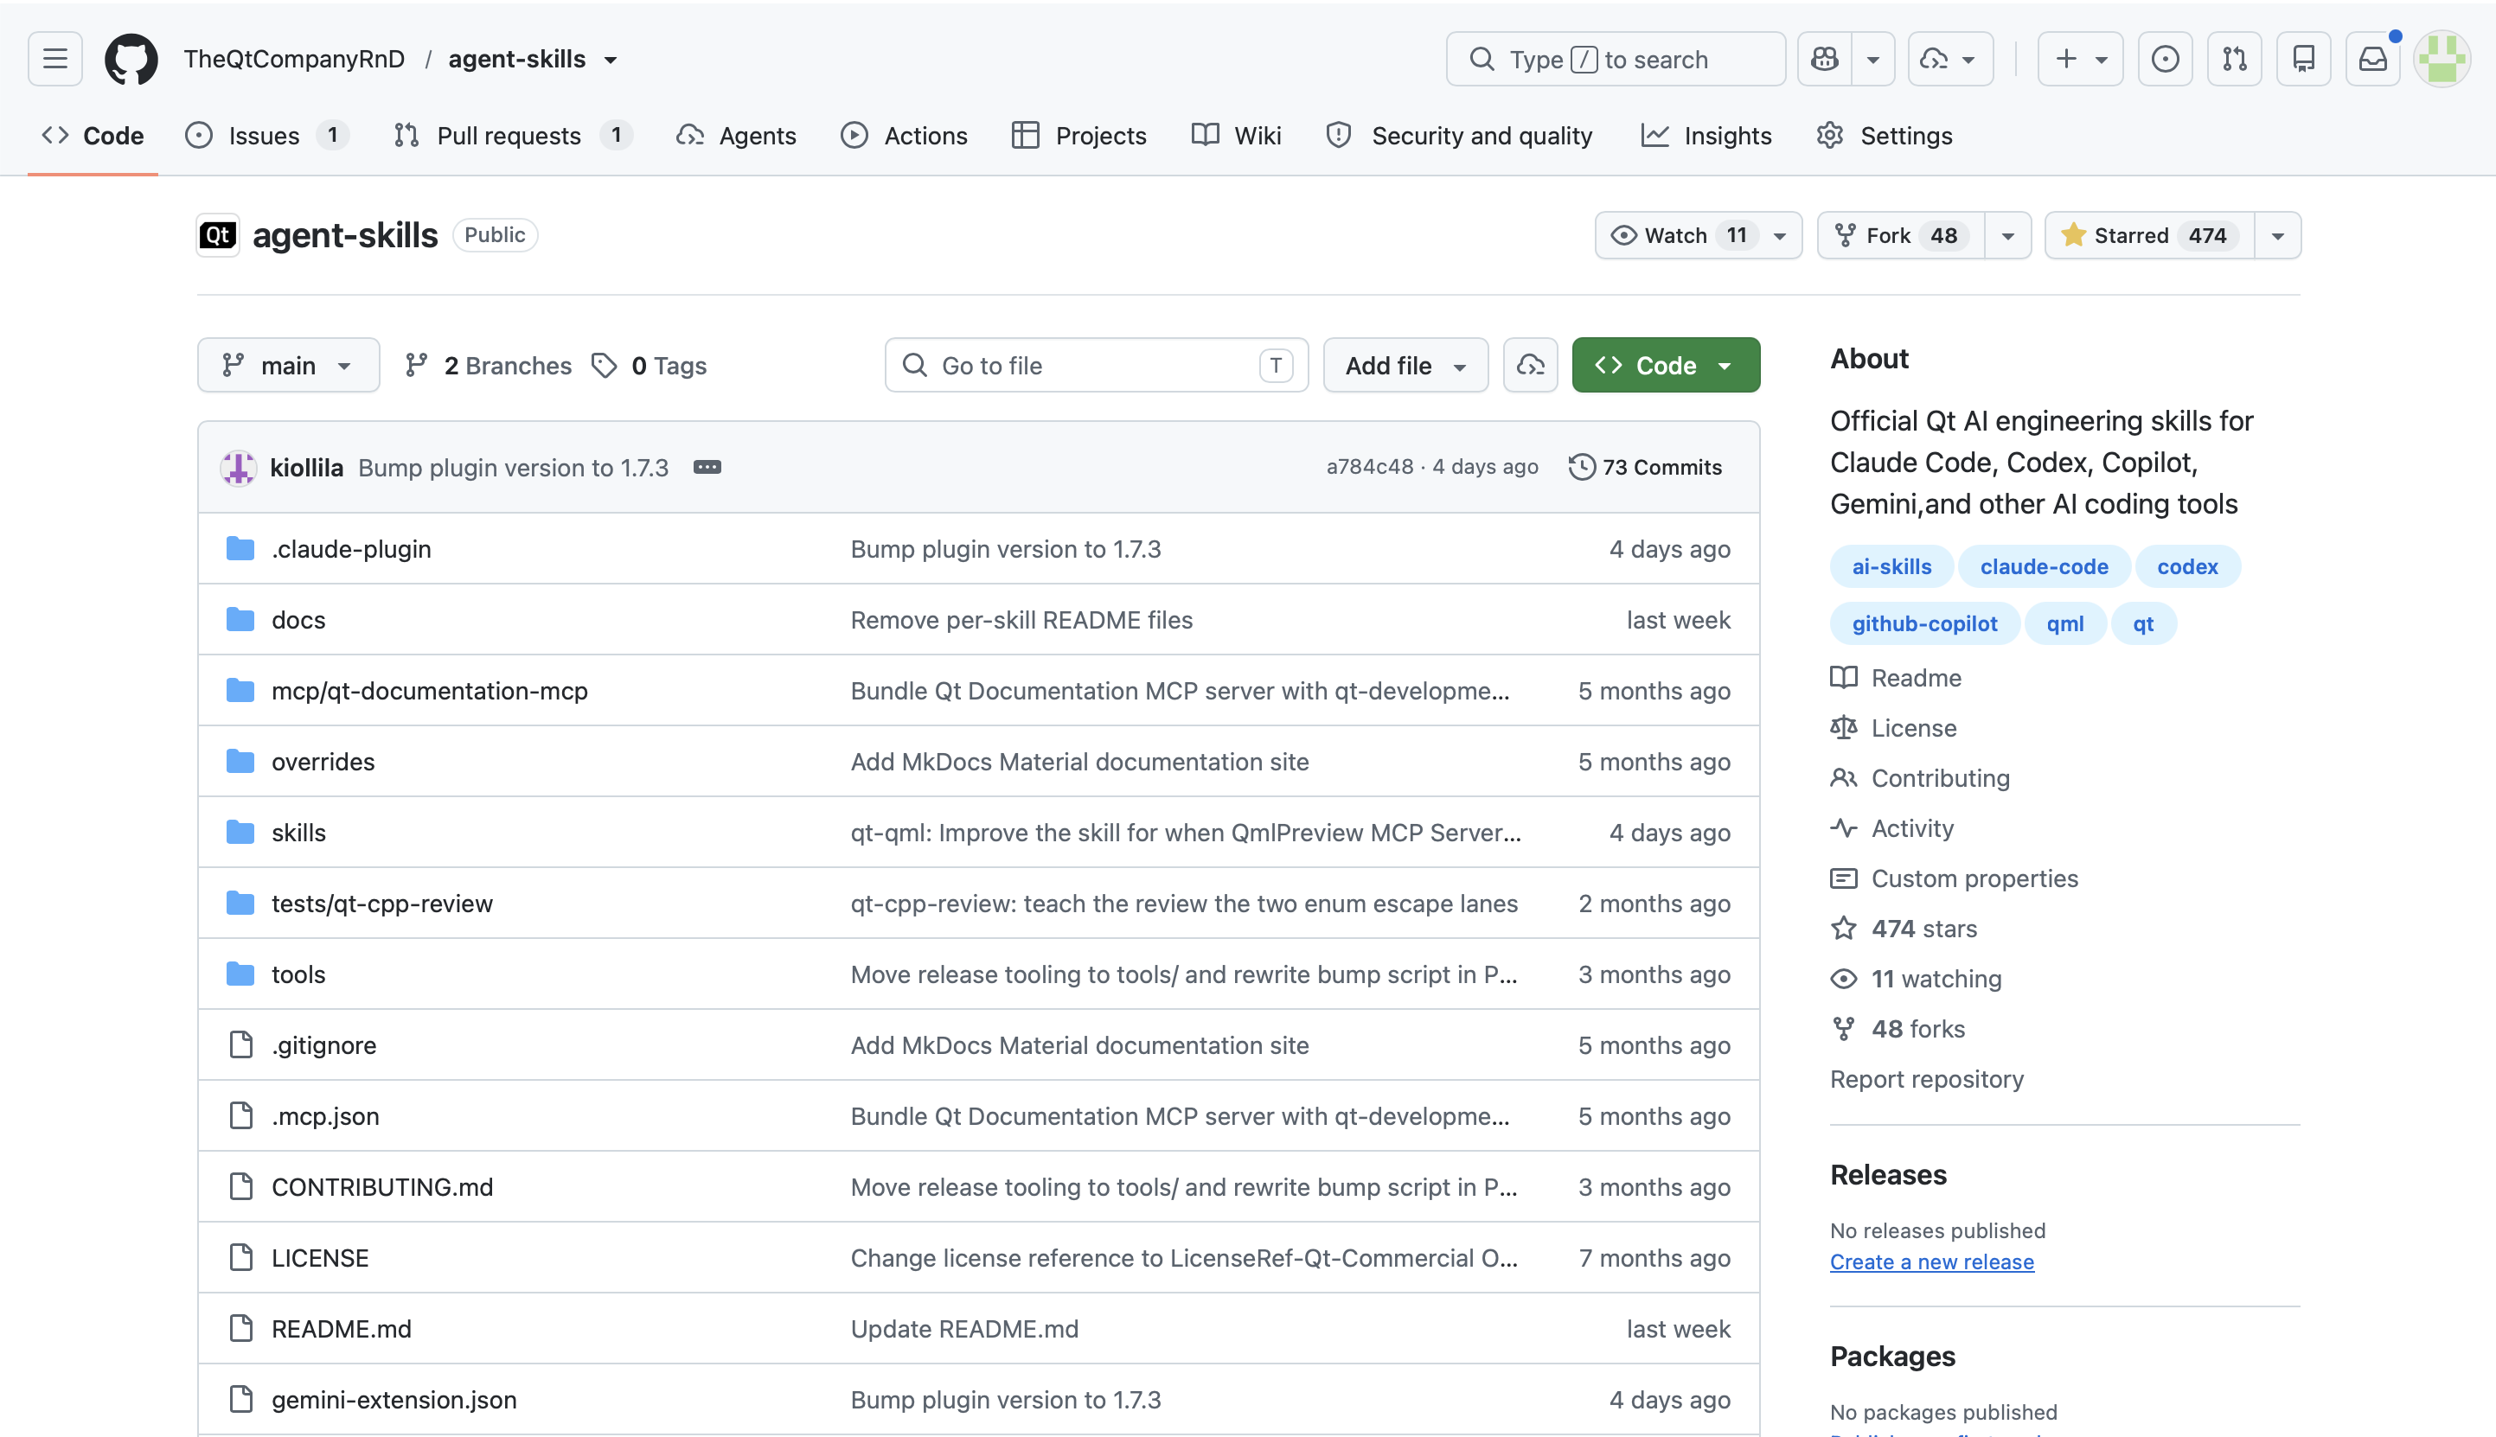Image resolution: width=2496 pixels, height=1437 pixels.
Task: Open Copilot chat icon in header
Action: [1824, 59]
